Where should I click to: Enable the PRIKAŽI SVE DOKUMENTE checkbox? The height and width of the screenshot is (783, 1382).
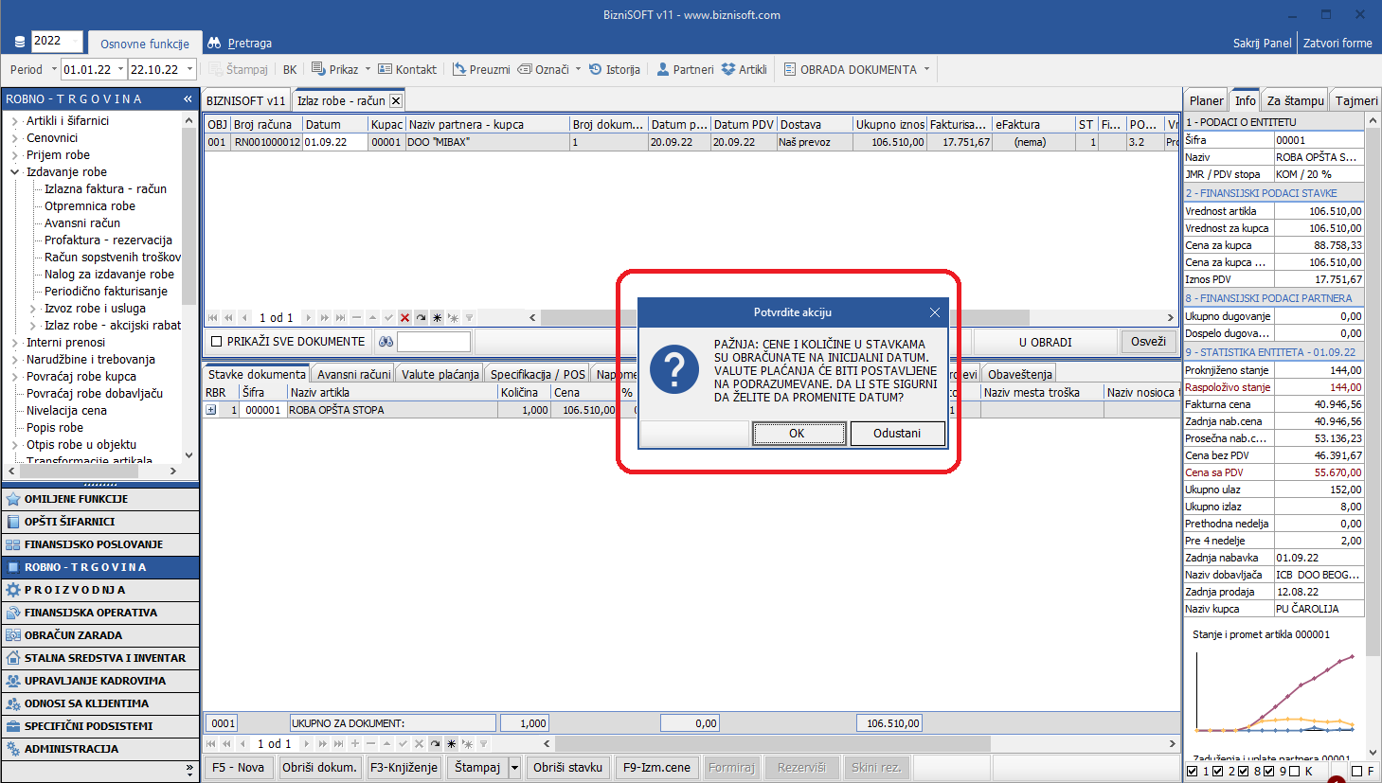point(216,342)
